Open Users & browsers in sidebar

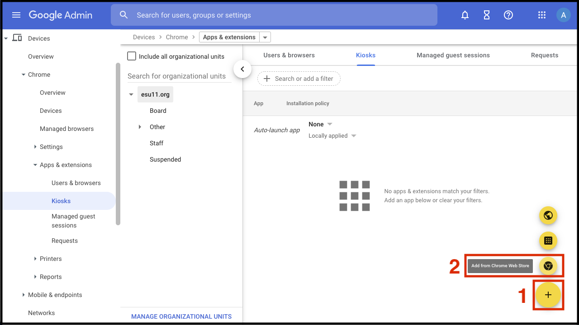point(76,183)
